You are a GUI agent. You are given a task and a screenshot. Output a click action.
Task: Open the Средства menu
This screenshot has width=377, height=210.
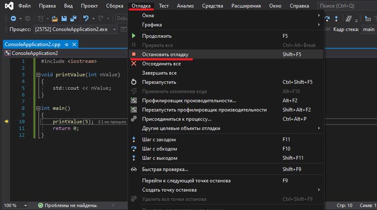(212, 6)
